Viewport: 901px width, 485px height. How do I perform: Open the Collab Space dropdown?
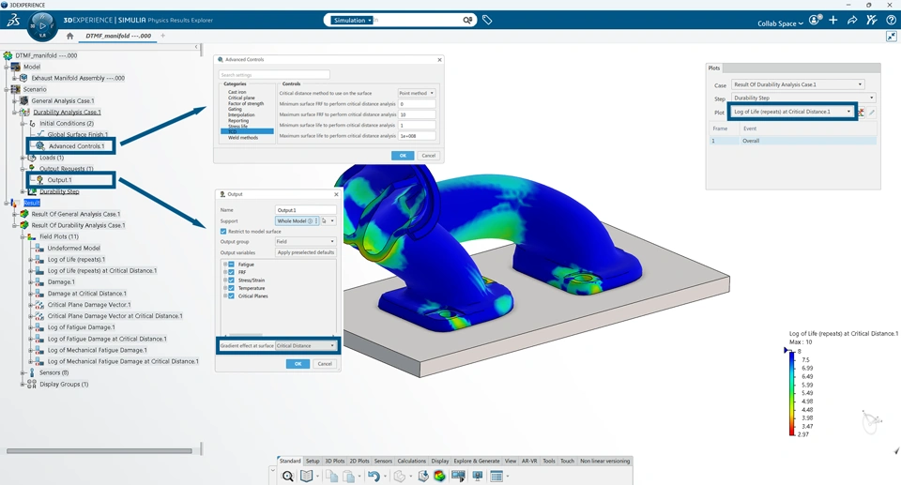click(780, 23)
